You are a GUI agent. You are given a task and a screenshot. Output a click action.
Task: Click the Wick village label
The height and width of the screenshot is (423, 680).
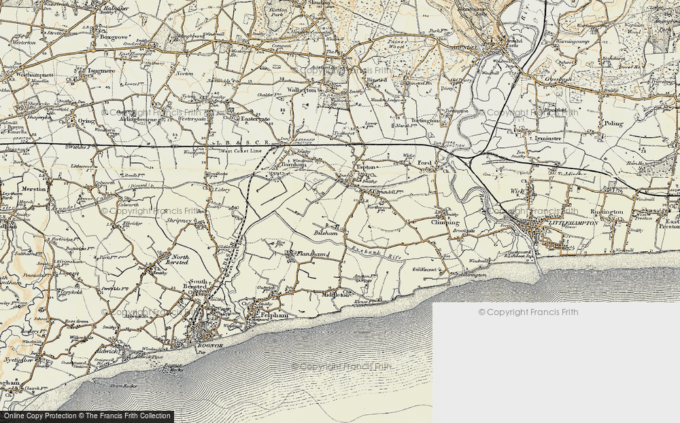(517, 191)
